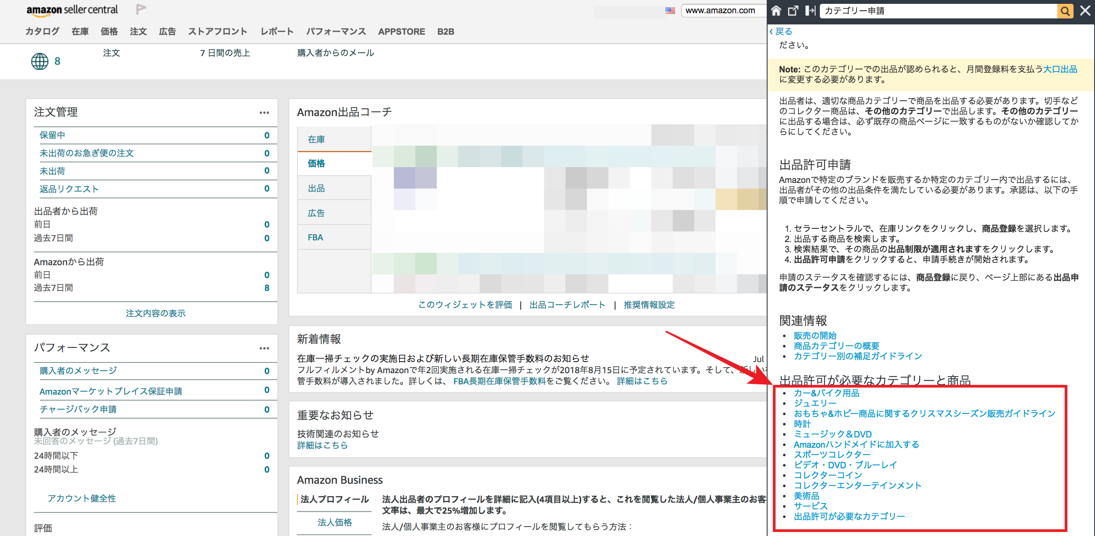
Task: Click the globe icon next to 8
Action: pyautogui.click(x=40, y=61)
